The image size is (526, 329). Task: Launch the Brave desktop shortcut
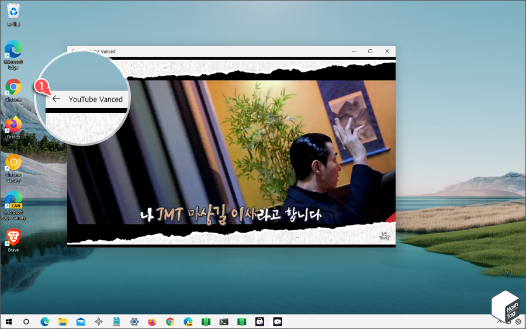coord(13,240)
